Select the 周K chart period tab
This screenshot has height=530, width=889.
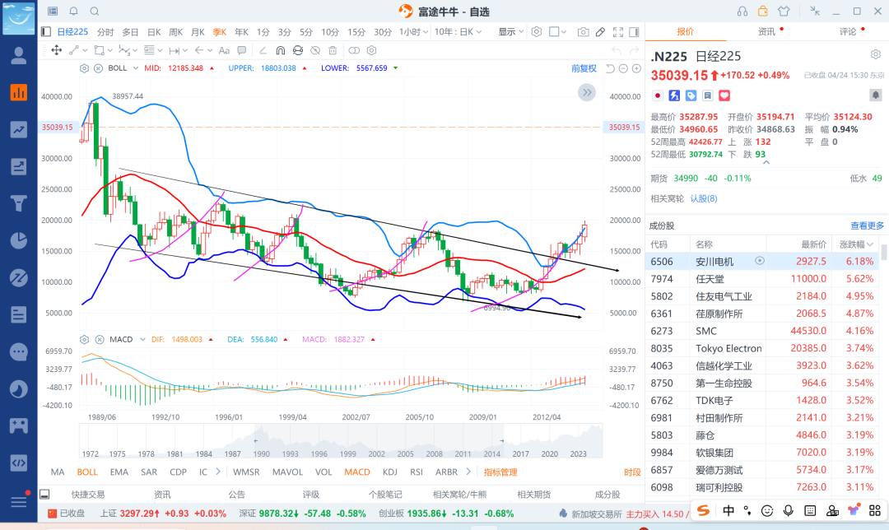175,32
